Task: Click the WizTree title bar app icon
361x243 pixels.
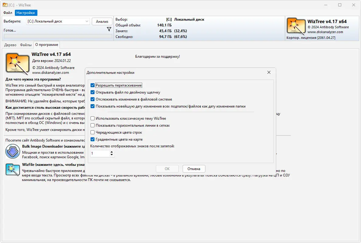Action: [5, 5]
